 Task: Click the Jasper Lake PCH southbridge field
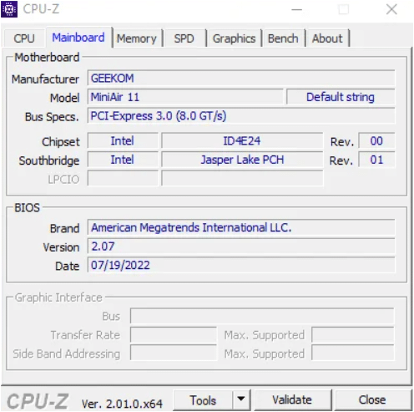[x=242, y=160]
